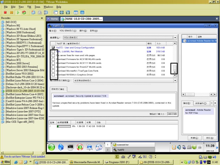The height and width of the screenshot is (165, 220).
Task: Close the Favorites sidebar with X
Action: tap(42, 18)
